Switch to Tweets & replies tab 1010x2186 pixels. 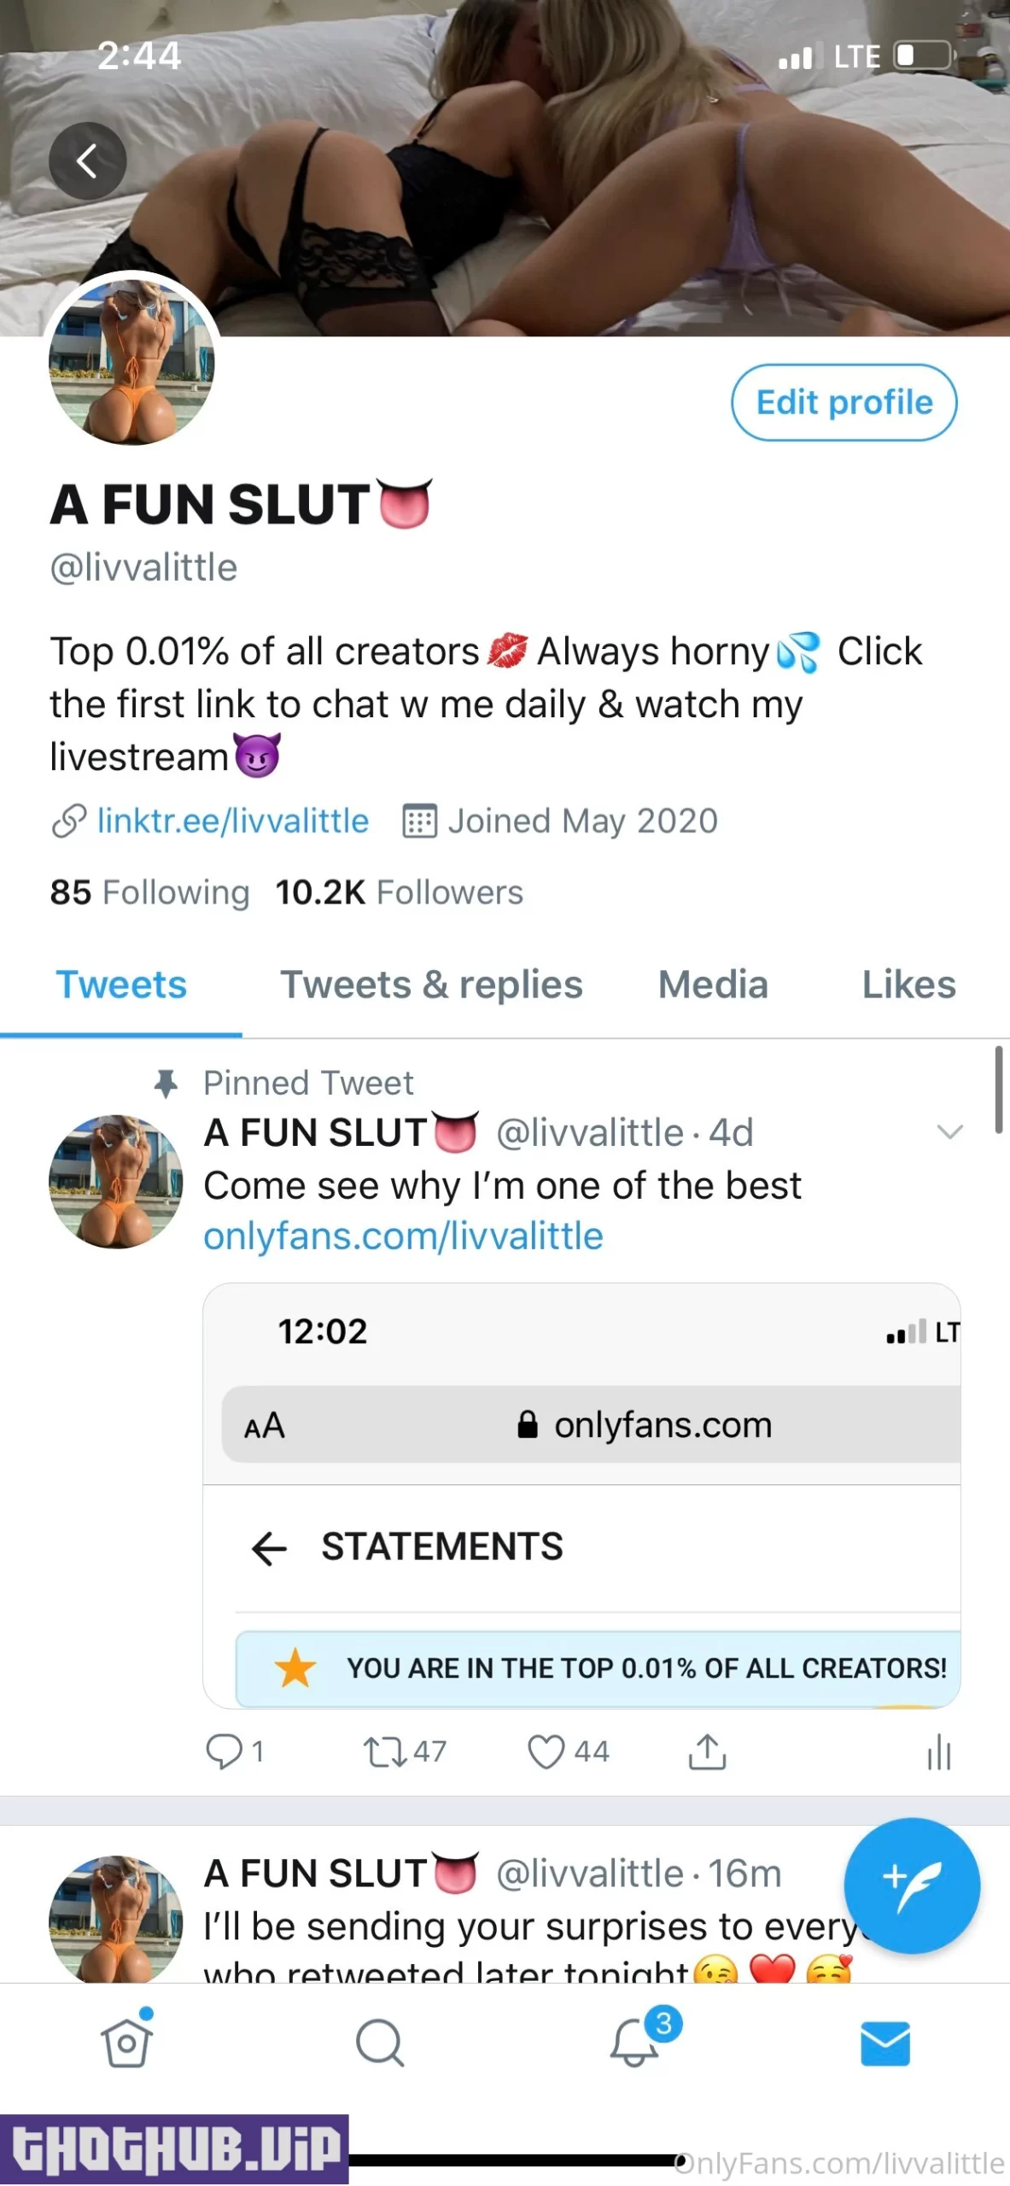coord(431,985)
